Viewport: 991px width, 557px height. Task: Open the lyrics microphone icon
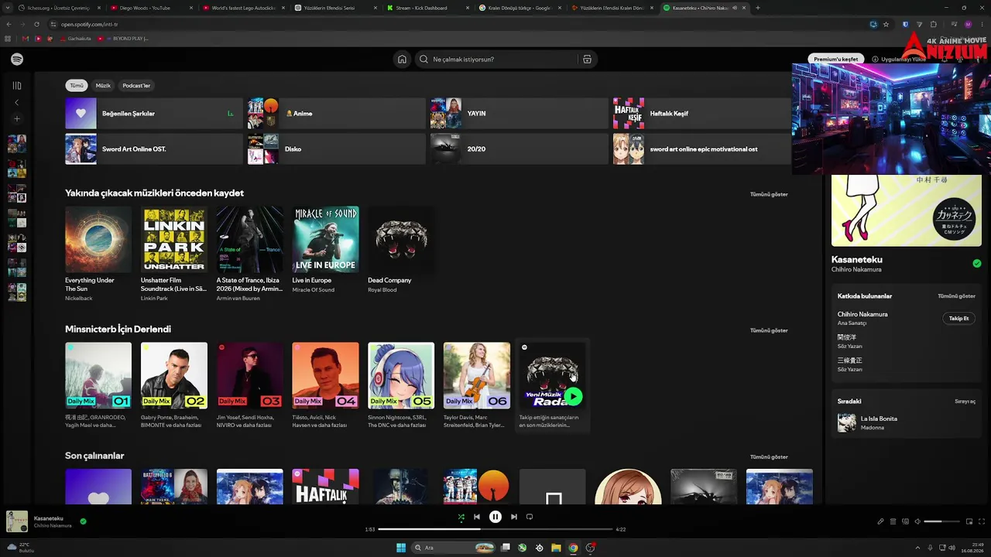pyautogui.click(x=880, y=521)
